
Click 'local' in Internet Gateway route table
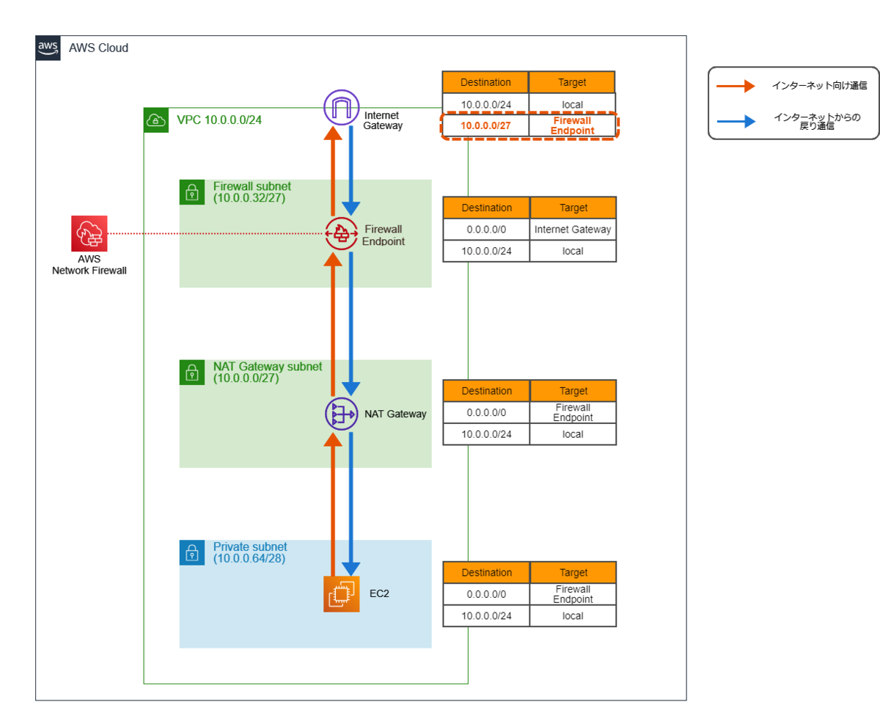pos(572,104)
